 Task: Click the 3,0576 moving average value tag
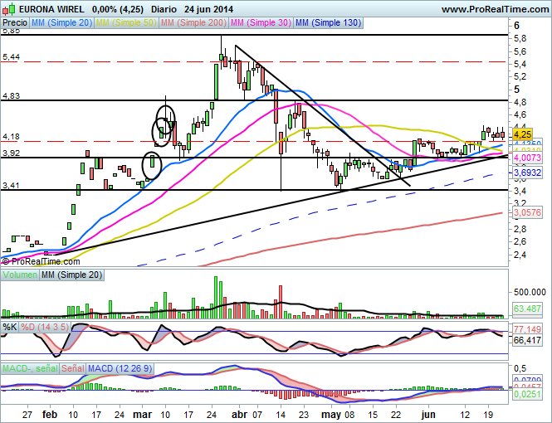pyautogui.click(x=527, y=212)
